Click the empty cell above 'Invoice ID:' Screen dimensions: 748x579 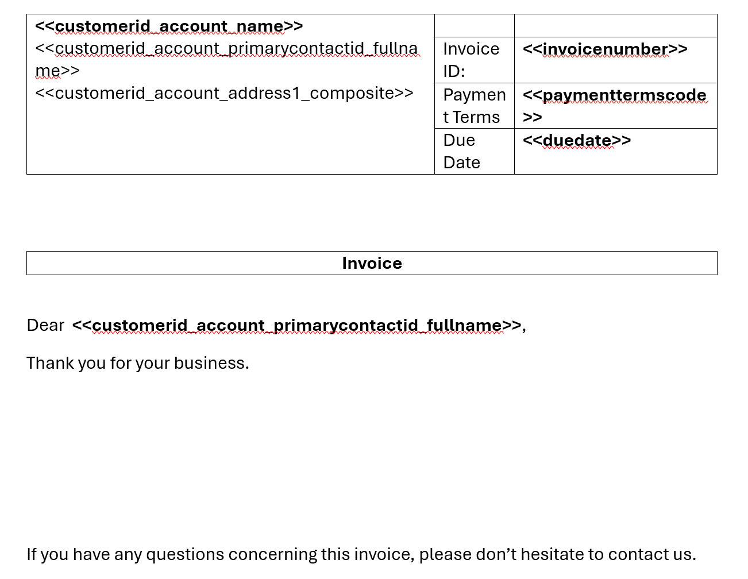(x=474, y=26)
